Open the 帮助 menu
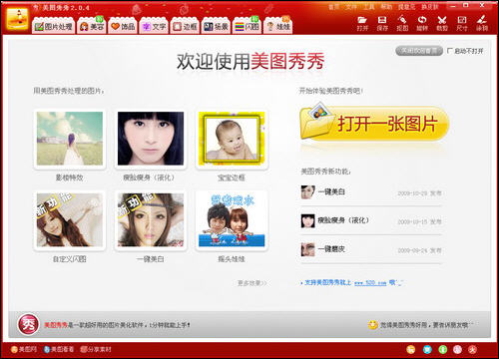The width and height of the screenshot is (499, 359). [x=386, y=7]
